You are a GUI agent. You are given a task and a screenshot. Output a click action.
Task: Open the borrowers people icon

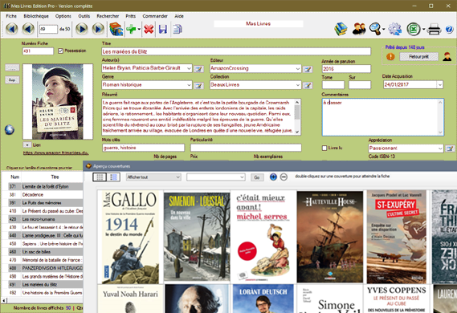coord(359,29)
